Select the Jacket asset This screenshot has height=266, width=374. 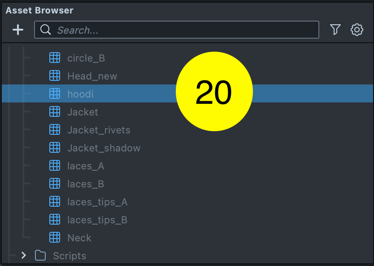(83, 112)
